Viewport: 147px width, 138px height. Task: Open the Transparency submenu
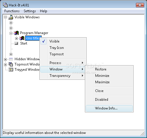tap(63, 76)
